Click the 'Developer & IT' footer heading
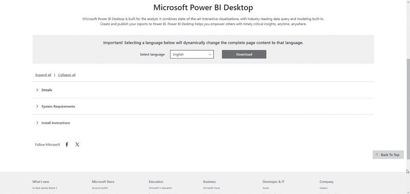The width and height of the screenshot is (410, 194). 273,182
